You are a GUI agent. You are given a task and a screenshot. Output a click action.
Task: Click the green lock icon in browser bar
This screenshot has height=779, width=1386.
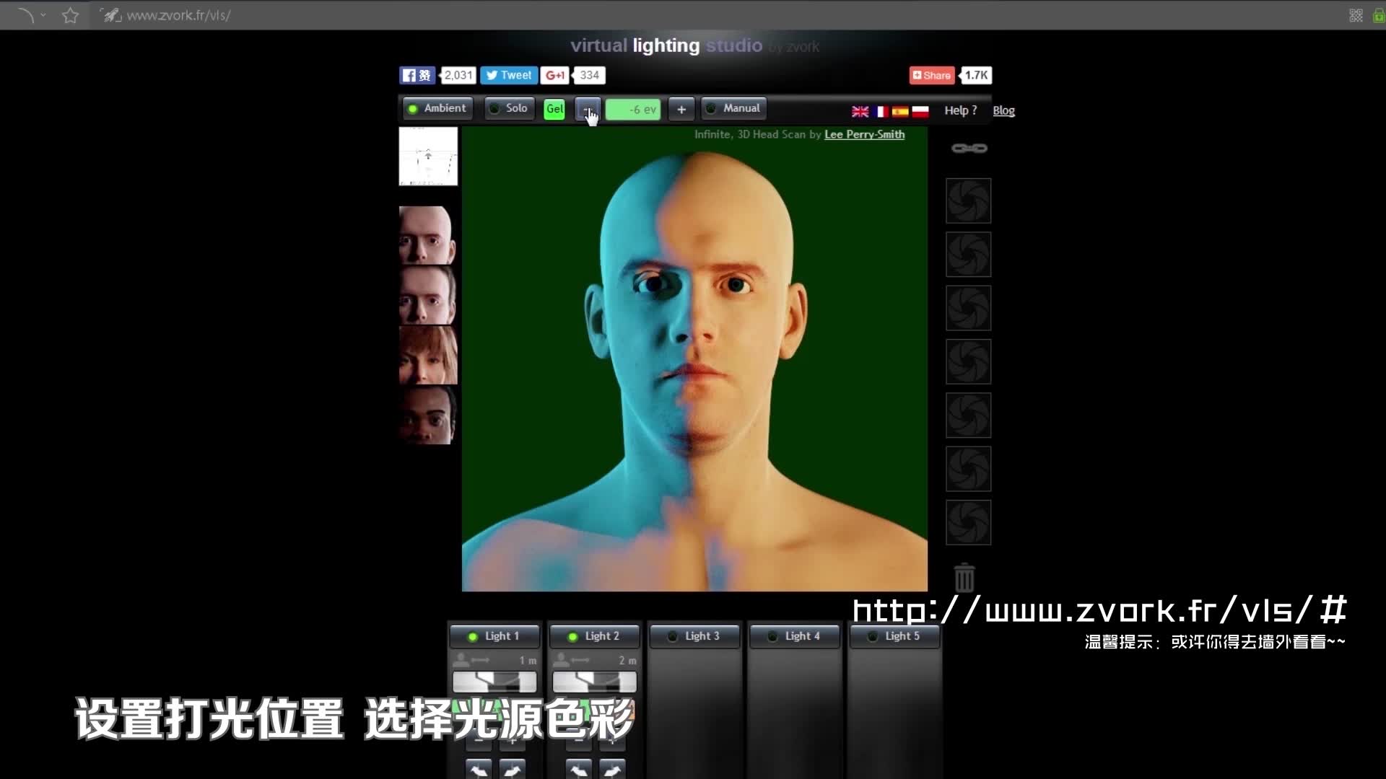pyautogui.click(x=1378, y=15)
